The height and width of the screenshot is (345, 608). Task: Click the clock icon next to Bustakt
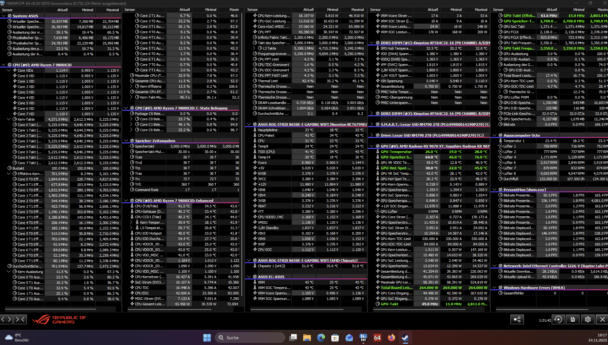point(9,168)
